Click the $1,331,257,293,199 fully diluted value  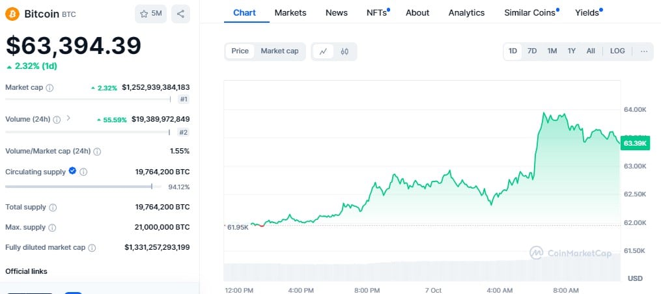coord(157,247)
